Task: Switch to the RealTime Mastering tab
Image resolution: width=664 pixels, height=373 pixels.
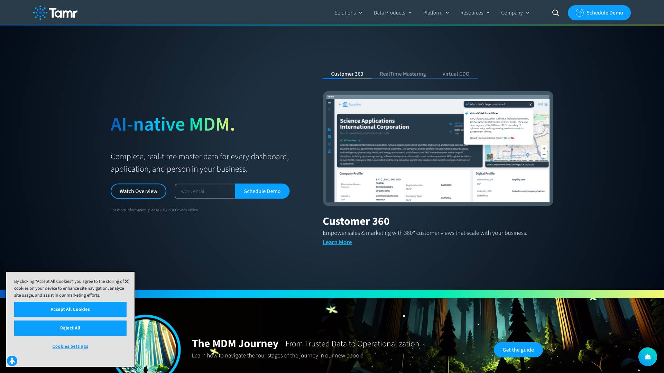Action: point(403,74)
